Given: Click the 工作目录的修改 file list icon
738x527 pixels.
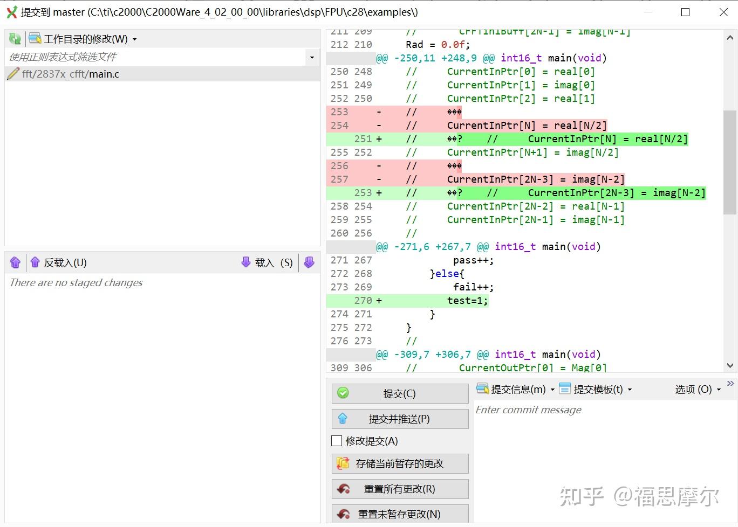Looking at the screenshot, I should (33, 38).
